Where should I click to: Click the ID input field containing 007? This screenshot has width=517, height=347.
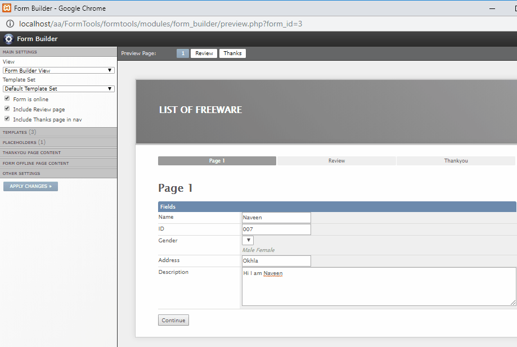tap(276, 229)
